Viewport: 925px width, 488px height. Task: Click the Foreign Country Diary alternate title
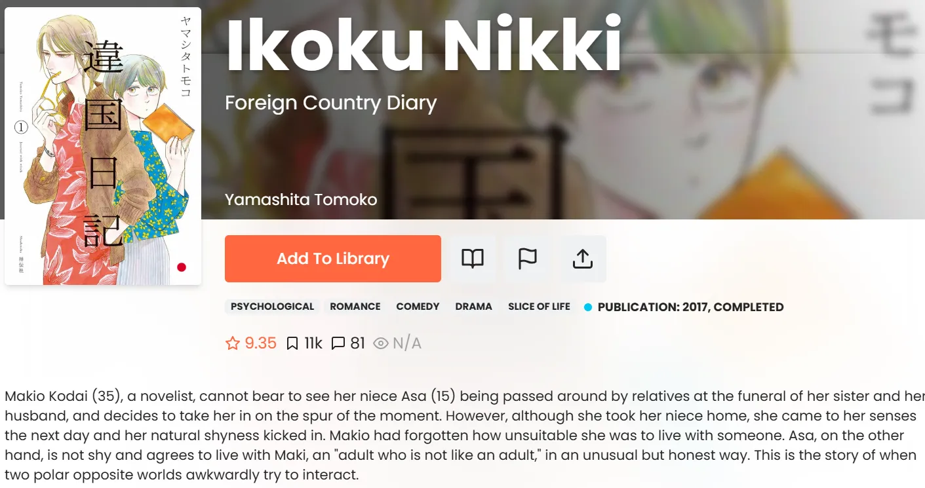330,103
